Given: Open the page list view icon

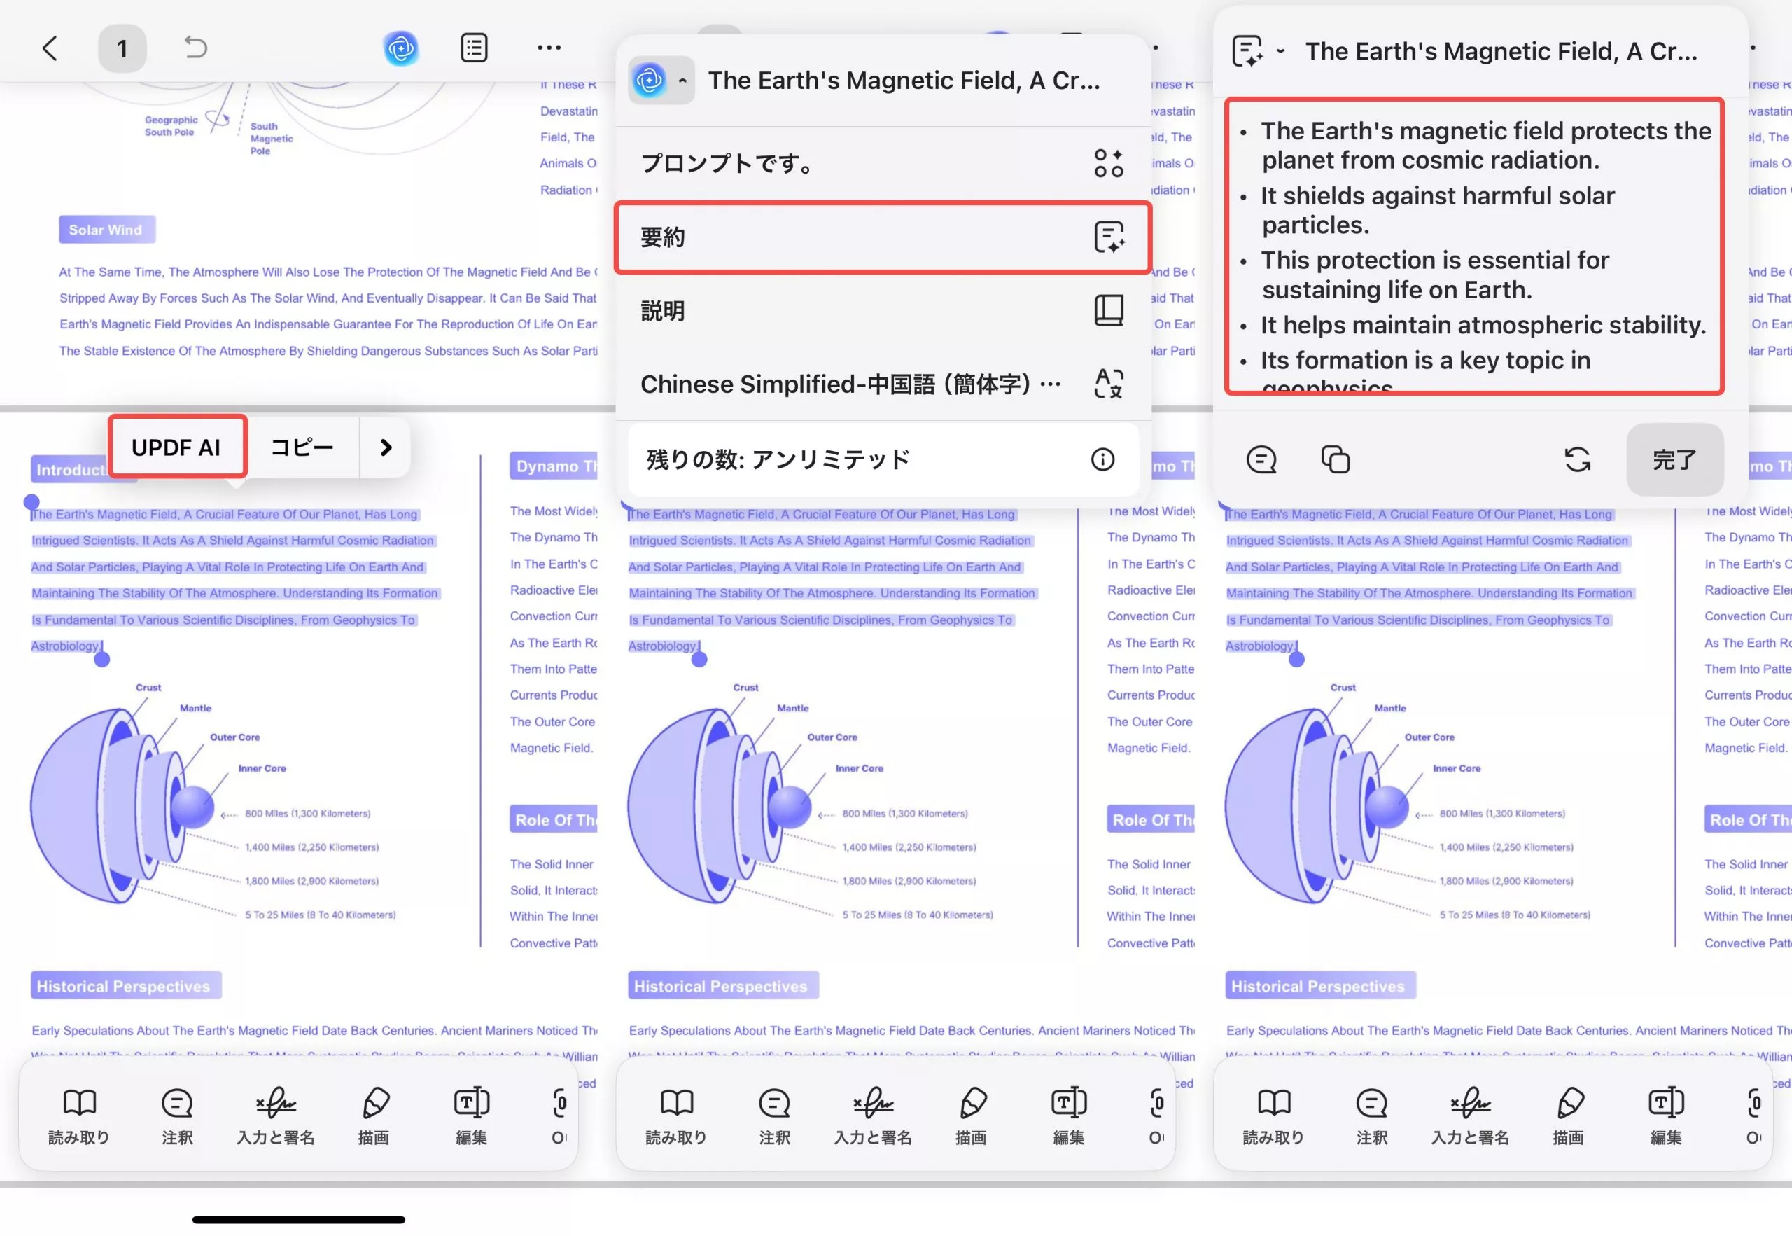Looking at the screenshot, I should (474, 48).
